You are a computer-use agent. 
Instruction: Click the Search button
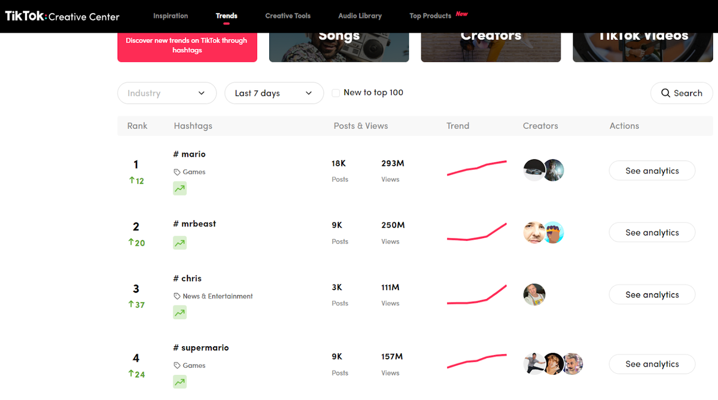pos(682,93)
